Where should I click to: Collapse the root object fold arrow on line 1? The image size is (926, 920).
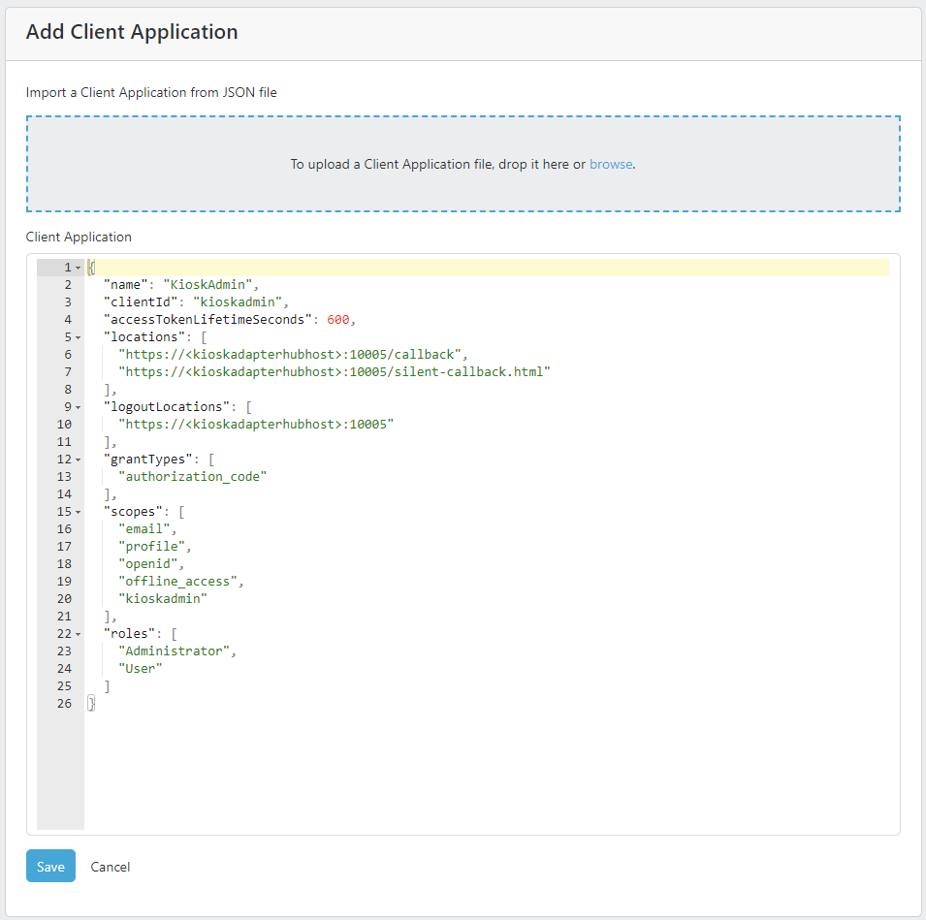coord(78,268)
